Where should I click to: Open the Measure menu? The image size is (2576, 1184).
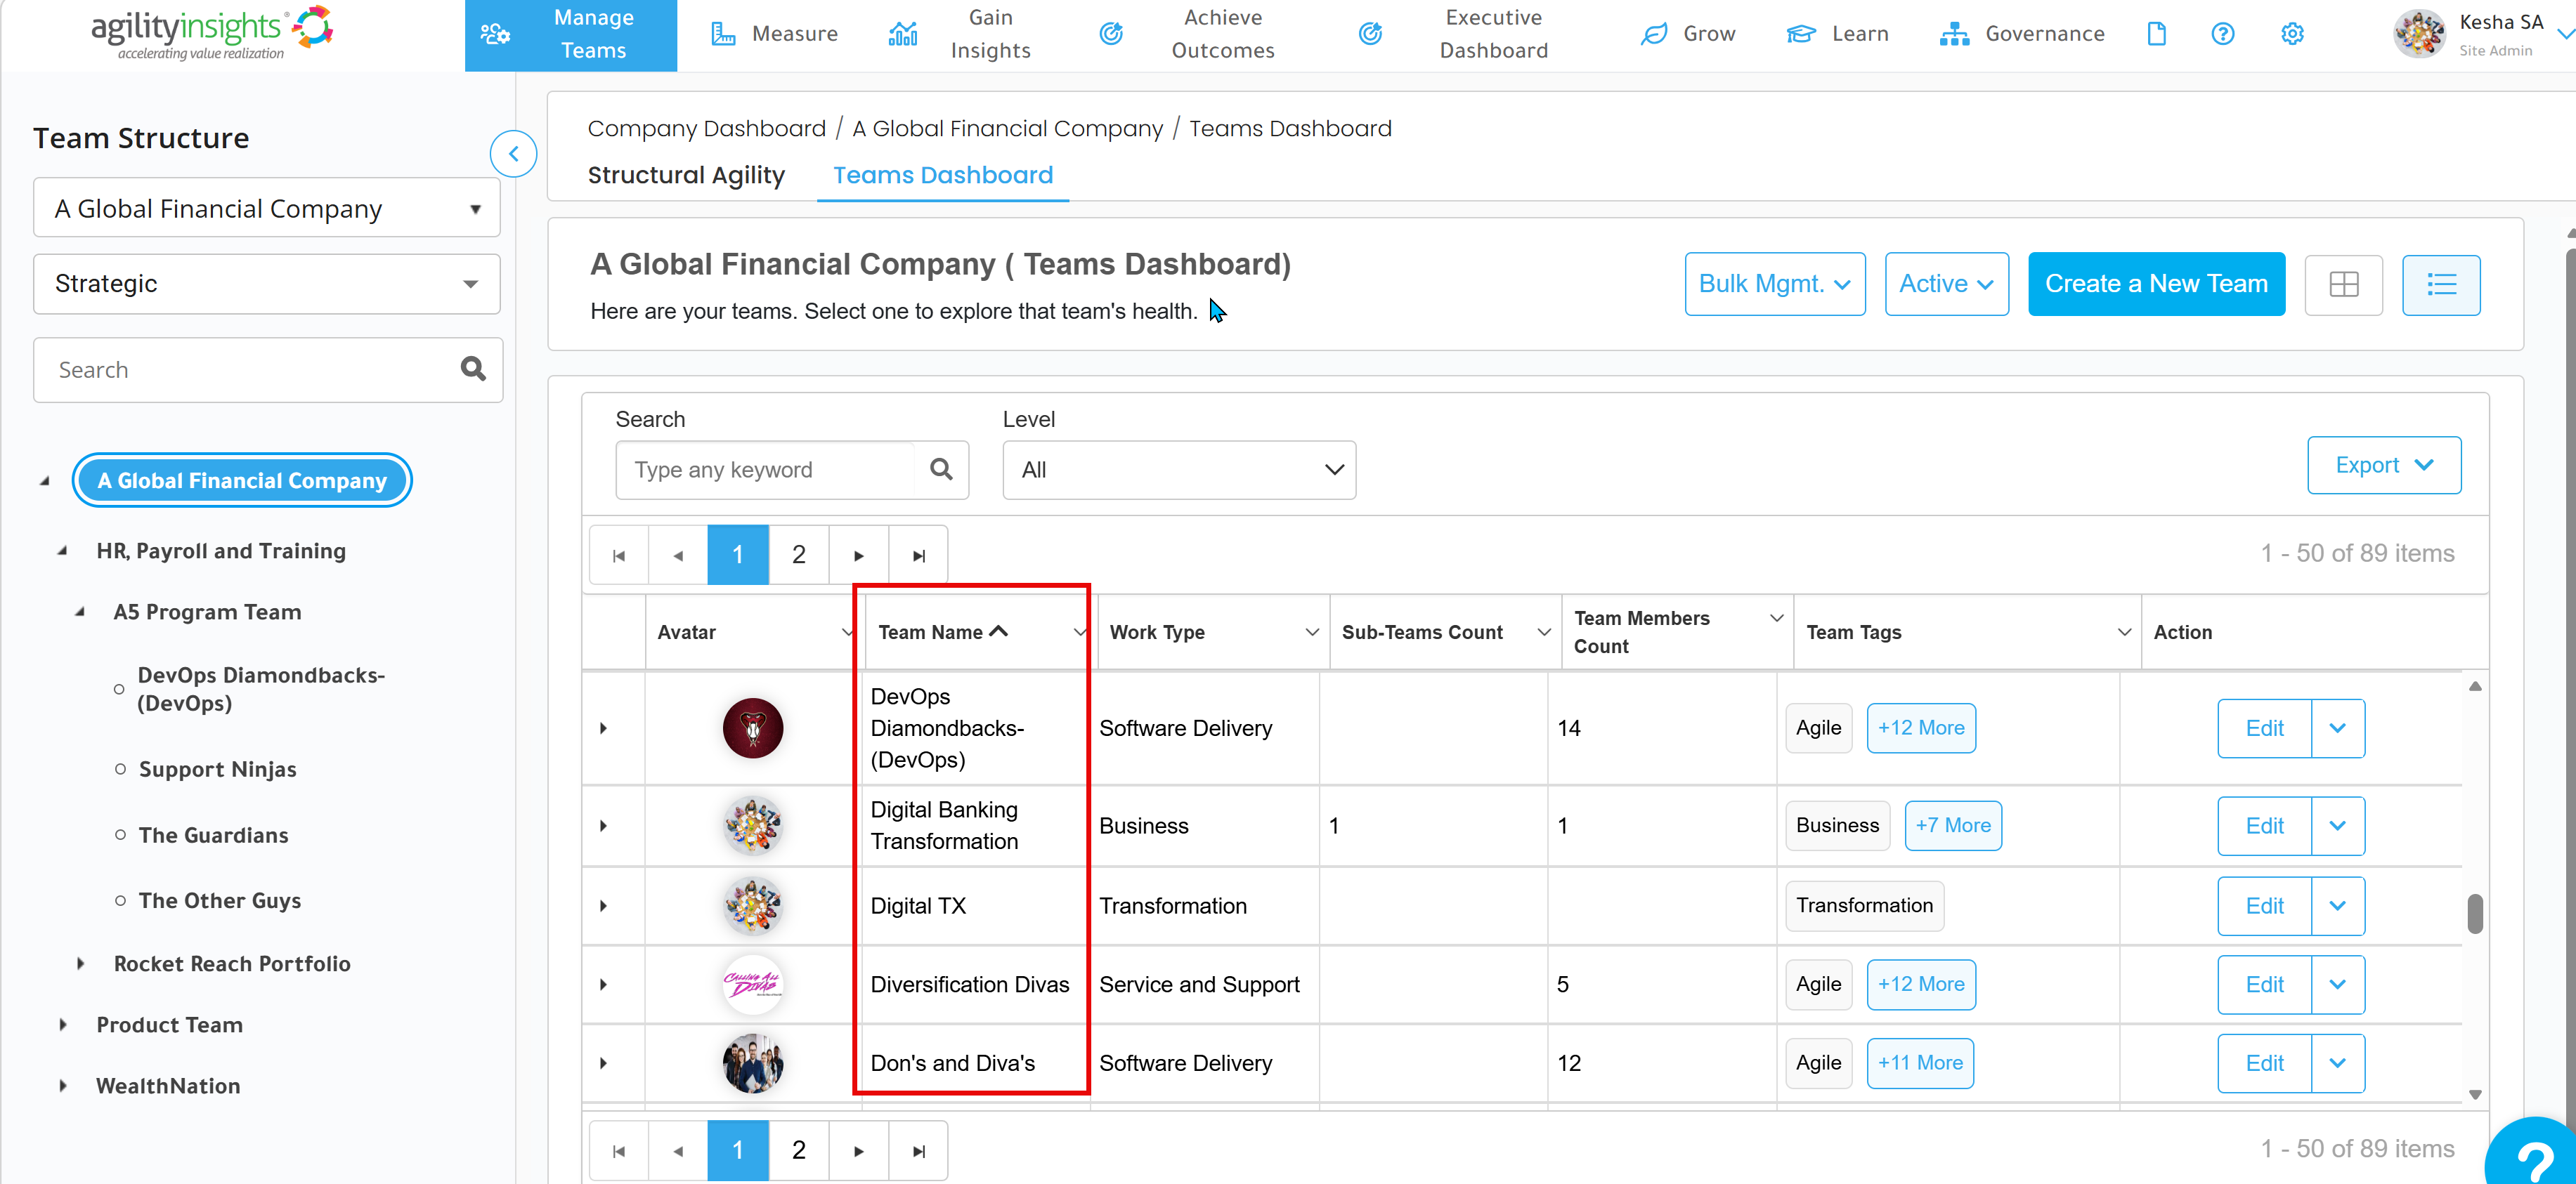(774, 34)
